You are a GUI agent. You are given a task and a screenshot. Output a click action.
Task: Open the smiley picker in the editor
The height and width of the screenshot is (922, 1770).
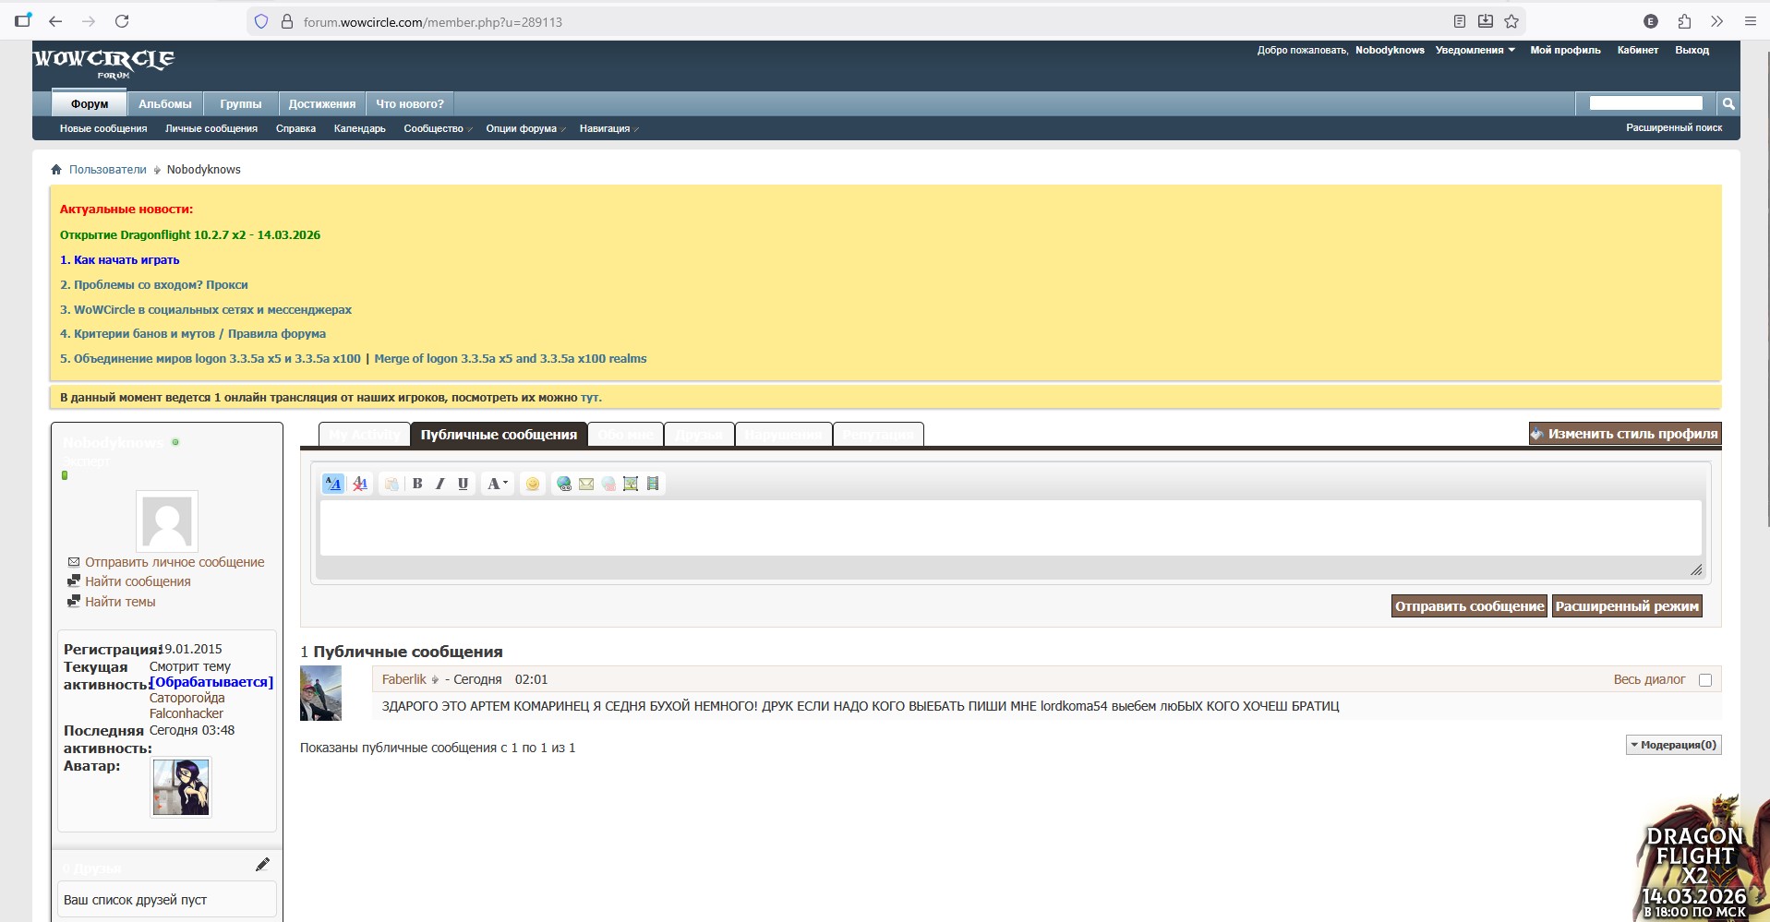pyautogui.click(x=533, y=484)
